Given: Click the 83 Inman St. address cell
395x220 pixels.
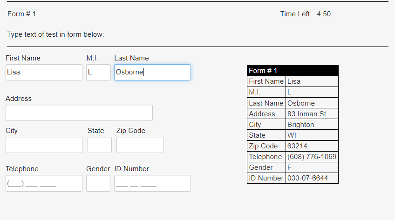Looking at the screenshot, I should click(312, 114).
